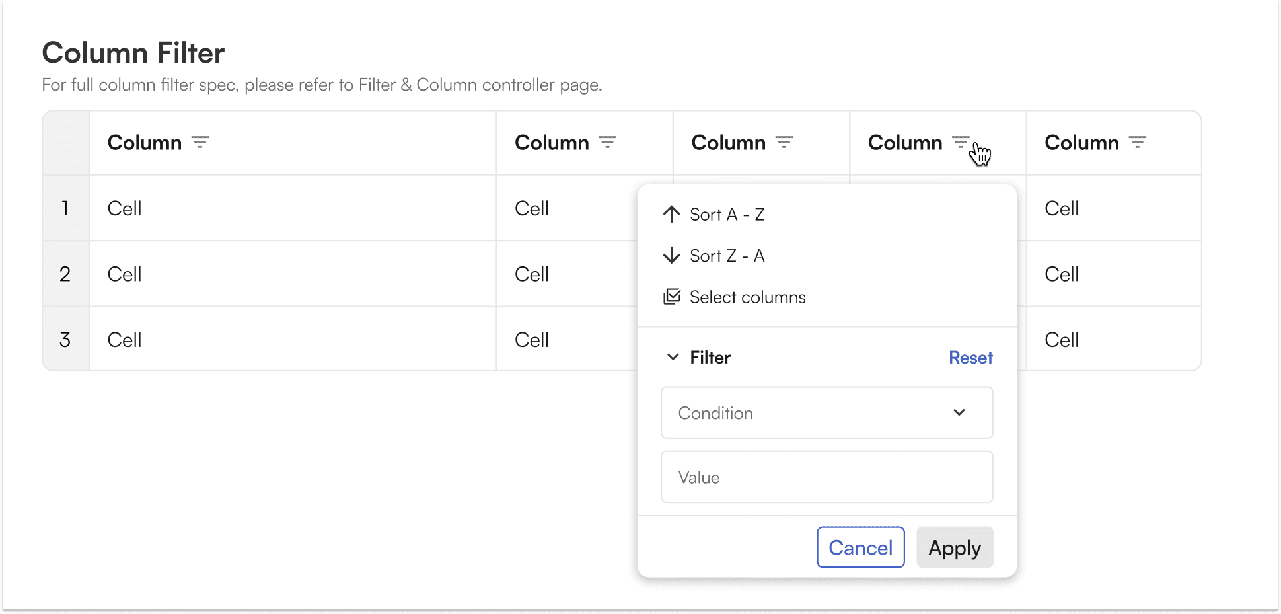Screen dimensions: 1281x614
Task: Click filter icon in first Column header
Action: (200, 142)
